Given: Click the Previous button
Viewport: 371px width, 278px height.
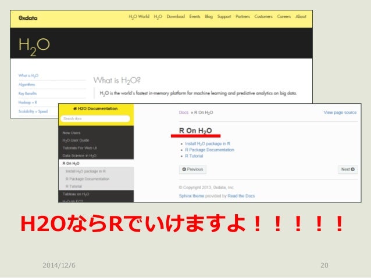Looking at the screenshot, I should [192, 169].
